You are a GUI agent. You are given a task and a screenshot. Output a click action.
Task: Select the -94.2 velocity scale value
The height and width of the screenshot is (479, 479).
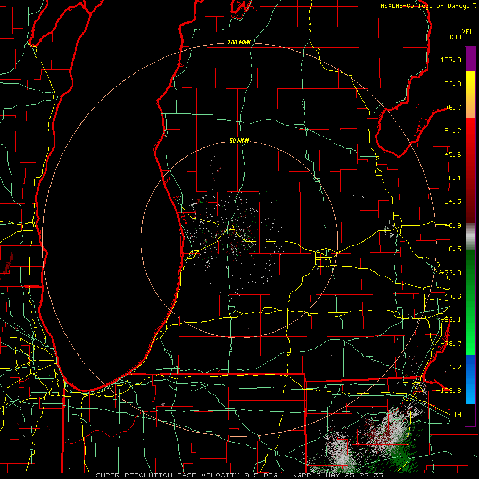coord(451,367)
